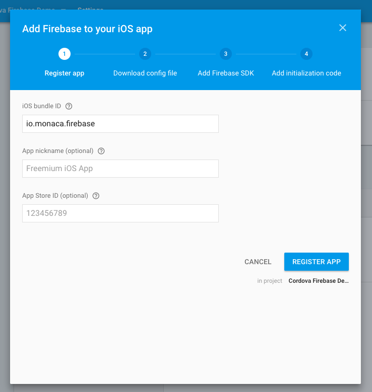This screenshot has height=392, width=372.
Task: Focus the iOS bundle ID text field
Action: click(120, 124)
